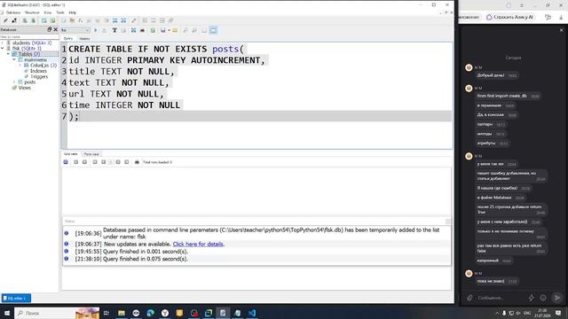The height and width of the screenshot is (319, 568).
Task: Collapse the mainmenu table node
Action: pyautogui.click(x=14, y=59)
